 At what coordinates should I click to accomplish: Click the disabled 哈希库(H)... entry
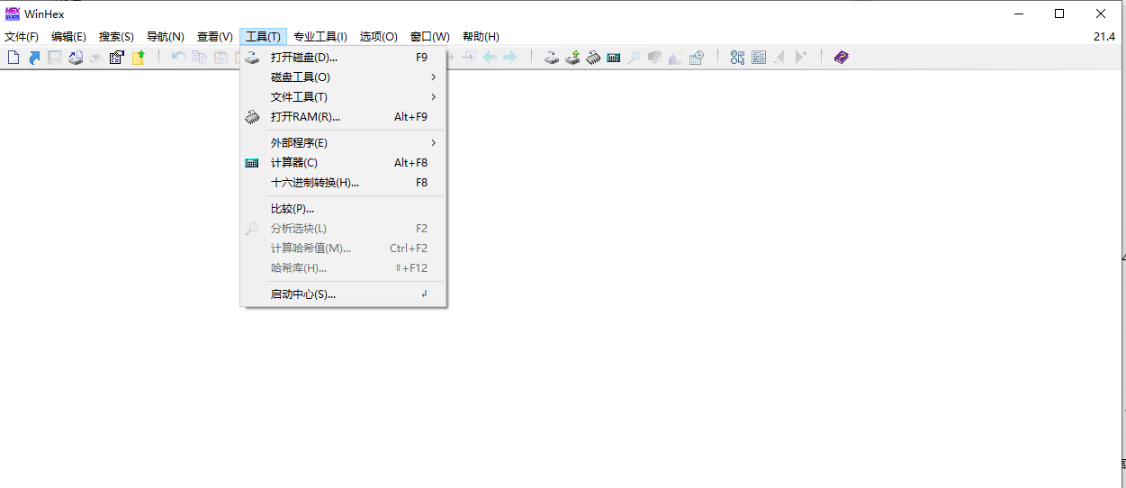coord(343,268)
